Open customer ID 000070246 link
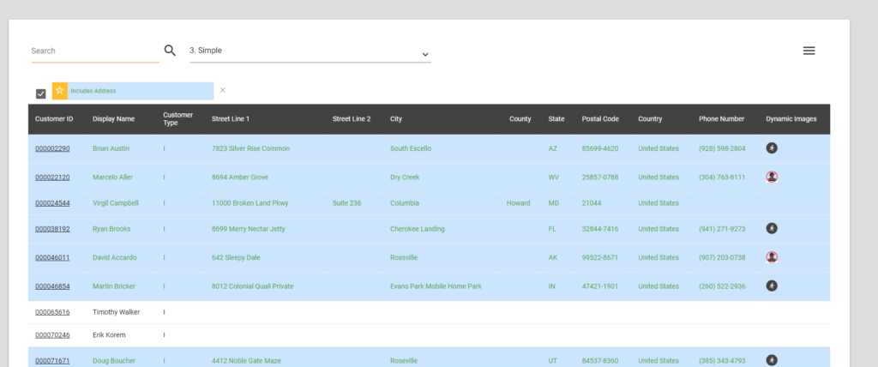This screenshot has height=367, width=878. pos(52,334)
